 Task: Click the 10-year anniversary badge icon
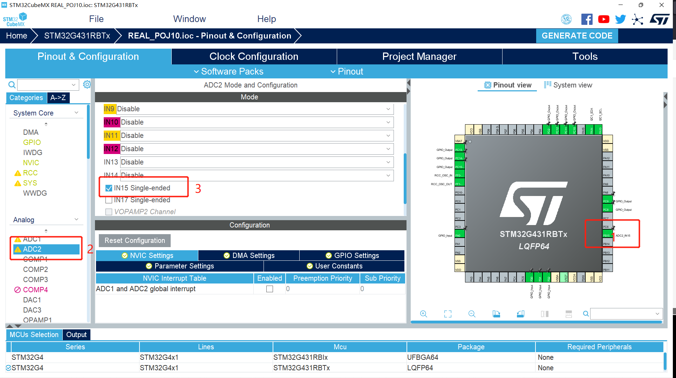coord(566,19)
